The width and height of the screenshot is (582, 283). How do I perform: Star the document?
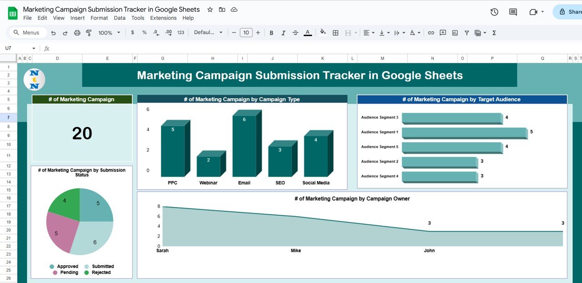[210, 10]
